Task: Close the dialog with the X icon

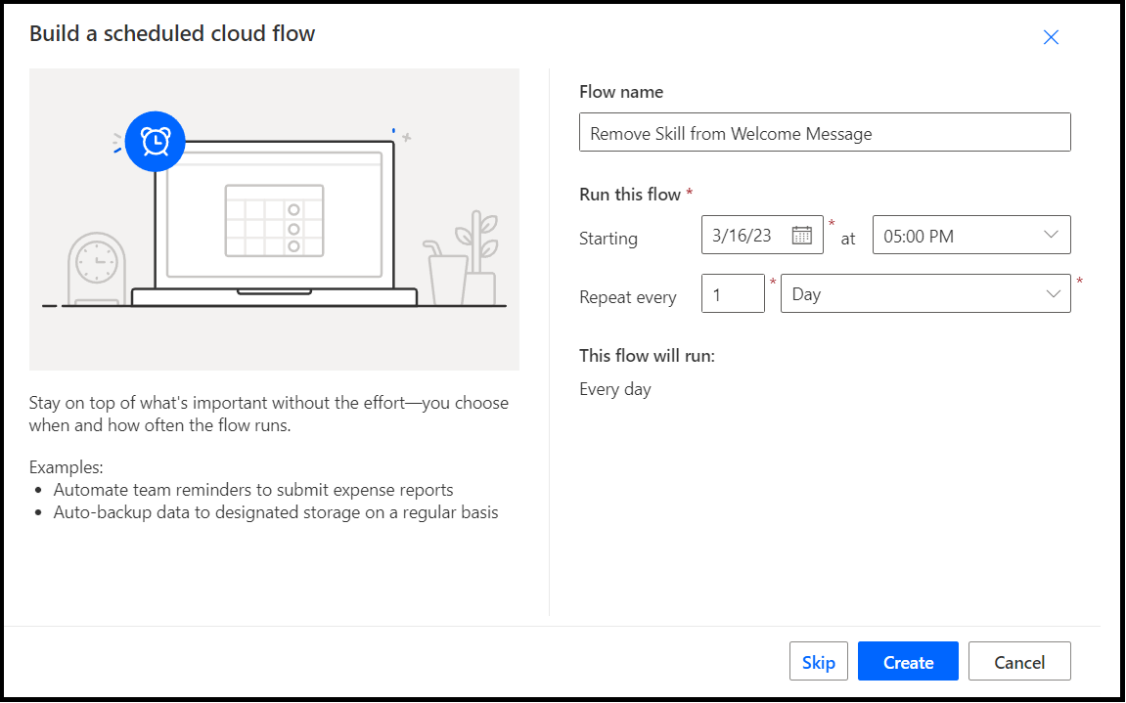Action: click(1051, 37)
